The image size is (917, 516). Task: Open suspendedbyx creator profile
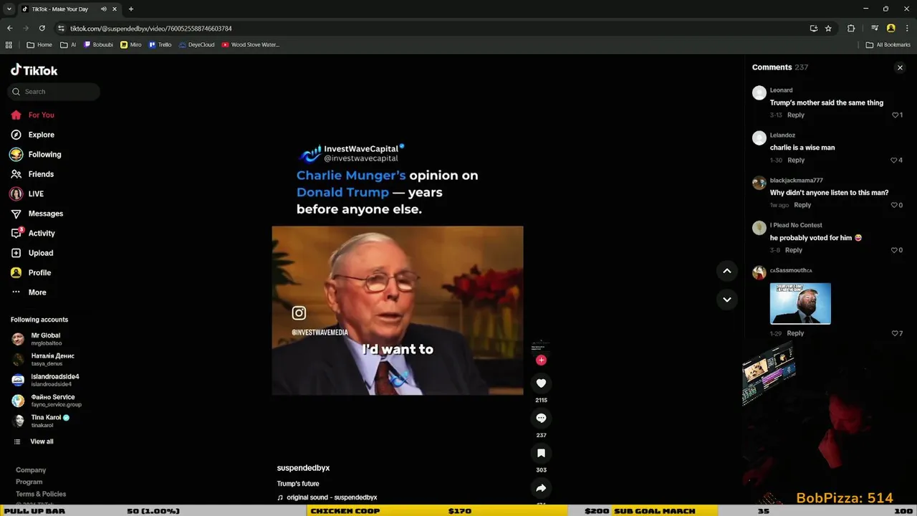pos(303,468)
